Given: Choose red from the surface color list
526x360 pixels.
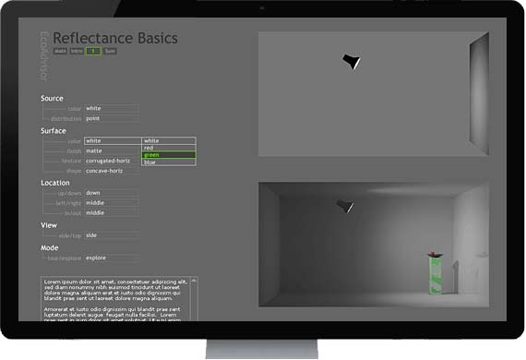Looking at the screenshot, I should click(x=169, y=148).
